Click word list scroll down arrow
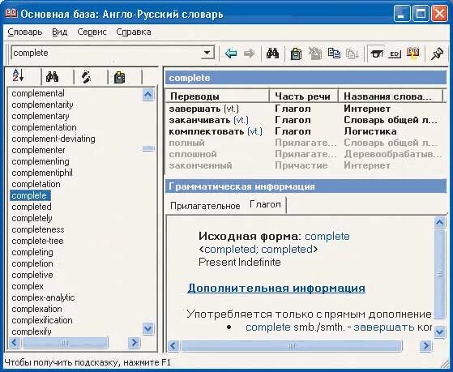 [148, 329]
